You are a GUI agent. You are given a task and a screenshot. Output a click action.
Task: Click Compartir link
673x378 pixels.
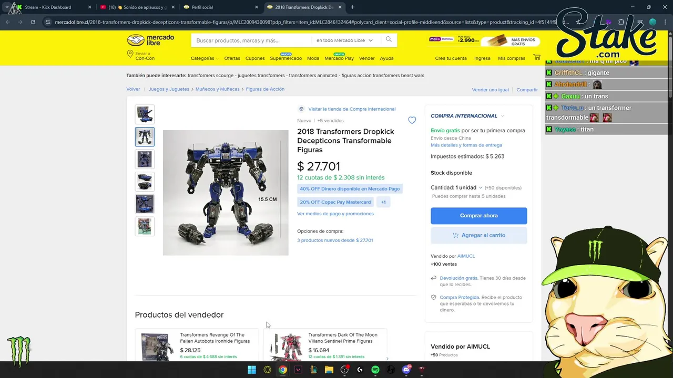[x=527, y=90]
